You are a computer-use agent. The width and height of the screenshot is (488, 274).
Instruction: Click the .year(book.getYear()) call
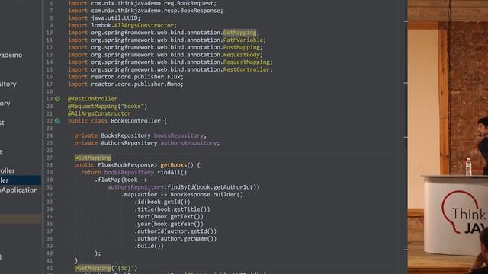[x=169, y=224]
